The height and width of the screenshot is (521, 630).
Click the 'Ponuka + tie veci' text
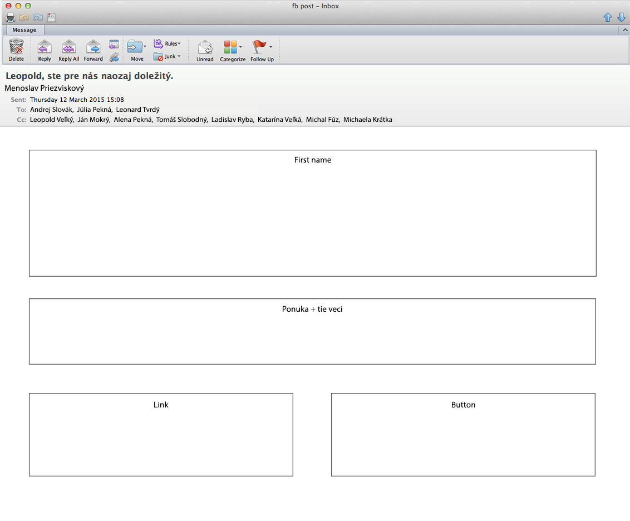click(312, 309)
